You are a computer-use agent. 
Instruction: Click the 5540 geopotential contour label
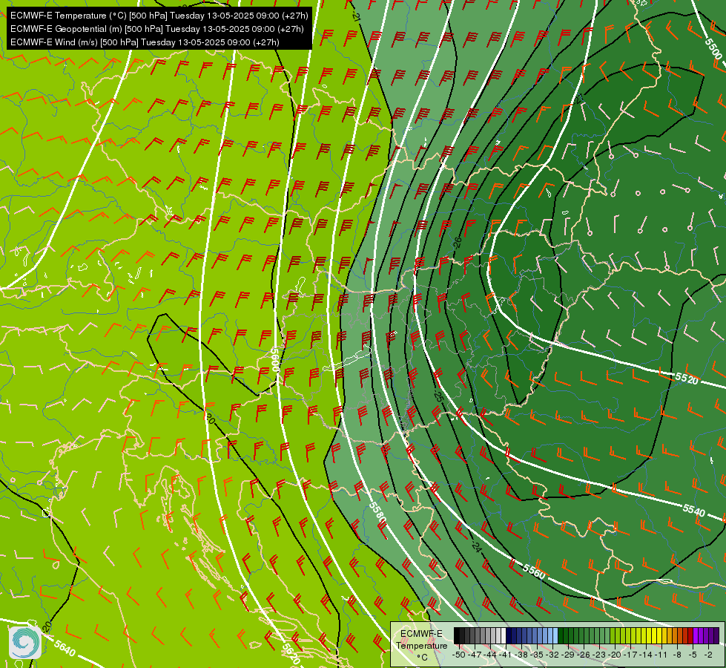pos(694,509)
